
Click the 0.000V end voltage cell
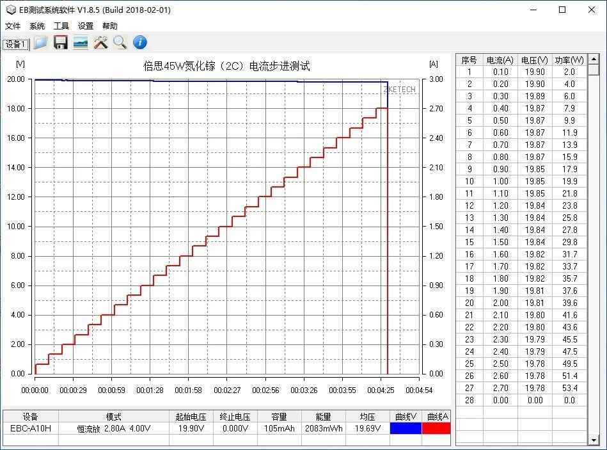[235, 428]
